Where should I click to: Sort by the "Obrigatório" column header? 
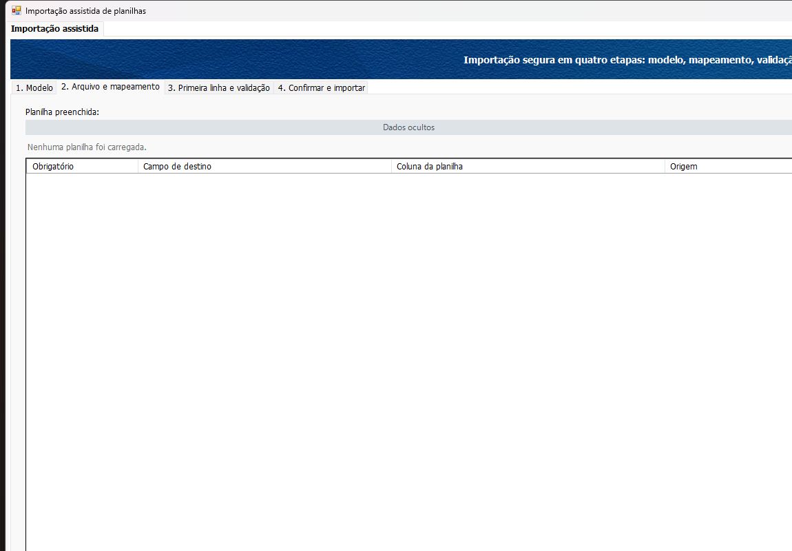click(x=82, y=166)
